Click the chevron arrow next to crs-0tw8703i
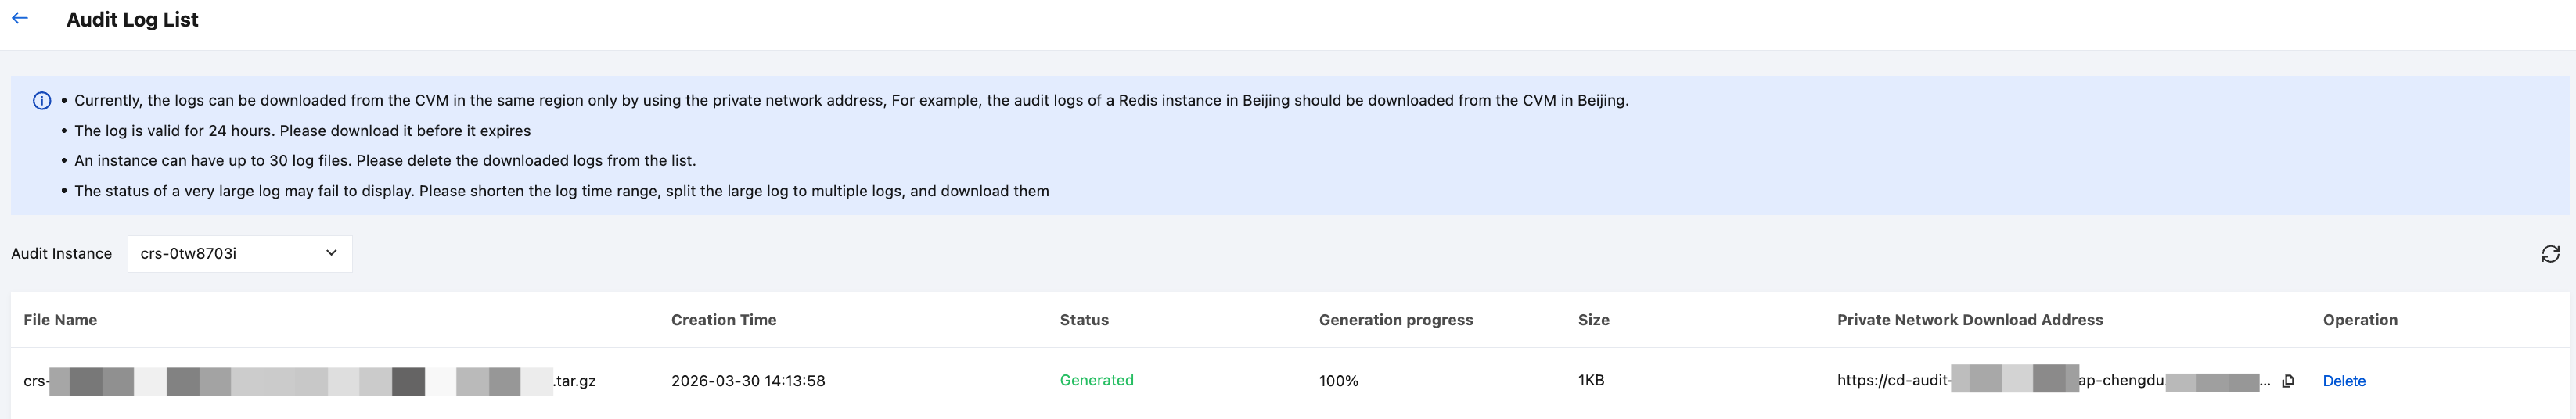 coord(331,253)
